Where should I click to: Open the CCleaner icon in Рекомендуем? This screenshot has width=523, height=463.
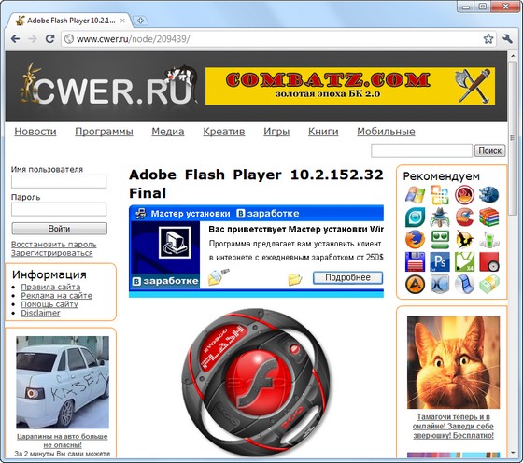point(464,217)
